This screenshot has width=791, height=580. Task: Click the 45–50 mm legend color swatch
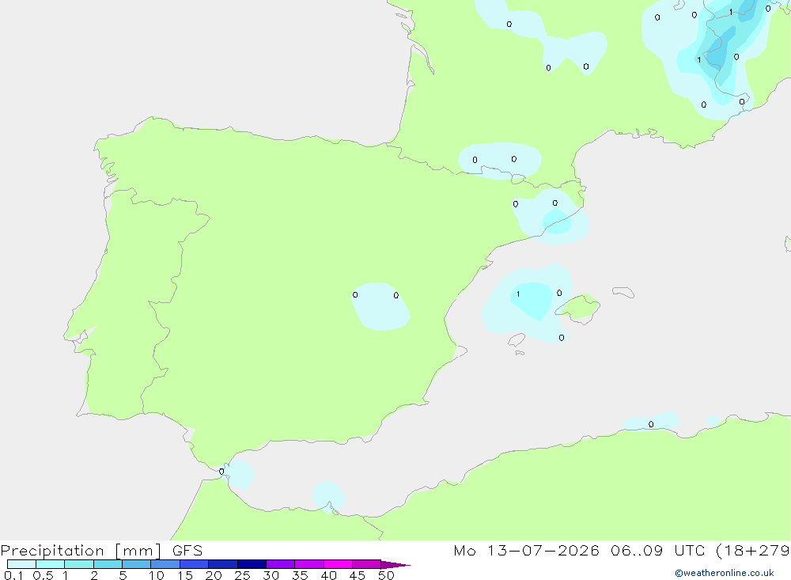point(366,564)
